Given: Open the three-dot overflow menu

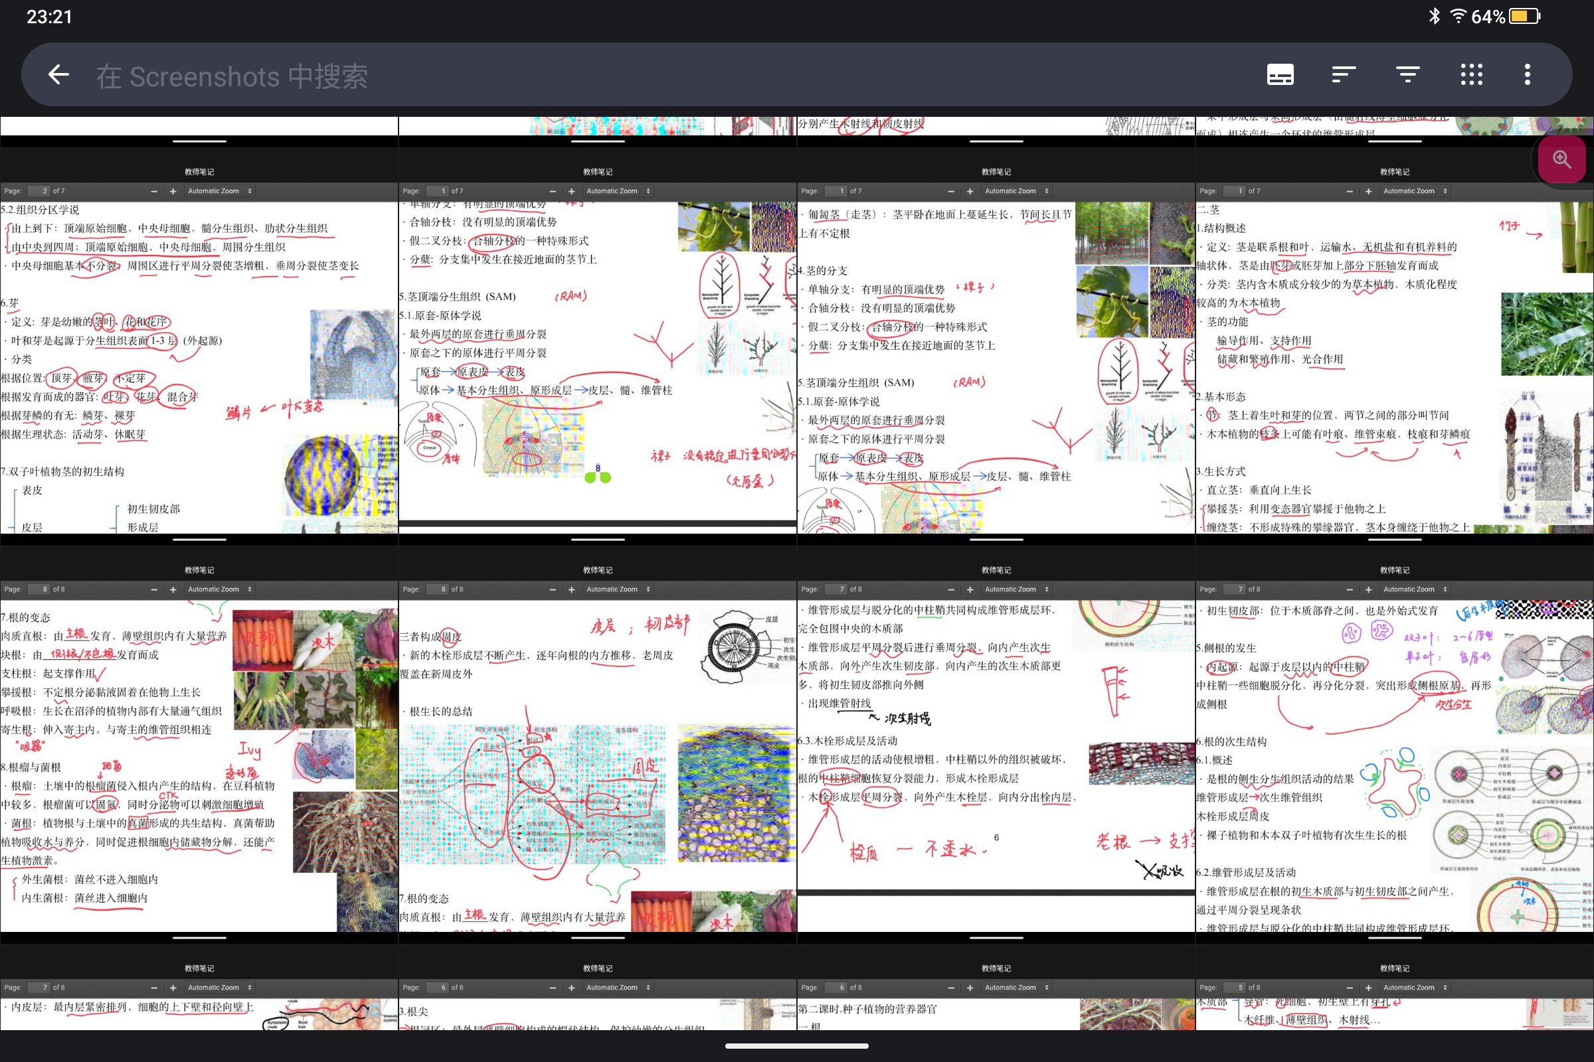Looking at the screenshot, I should click(x=1527, y=74).
